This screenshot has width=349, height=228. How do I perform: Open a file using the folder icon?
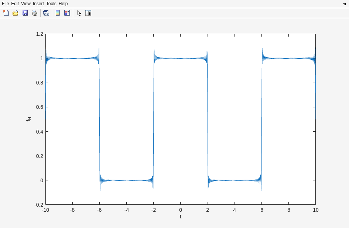(16, 13)
